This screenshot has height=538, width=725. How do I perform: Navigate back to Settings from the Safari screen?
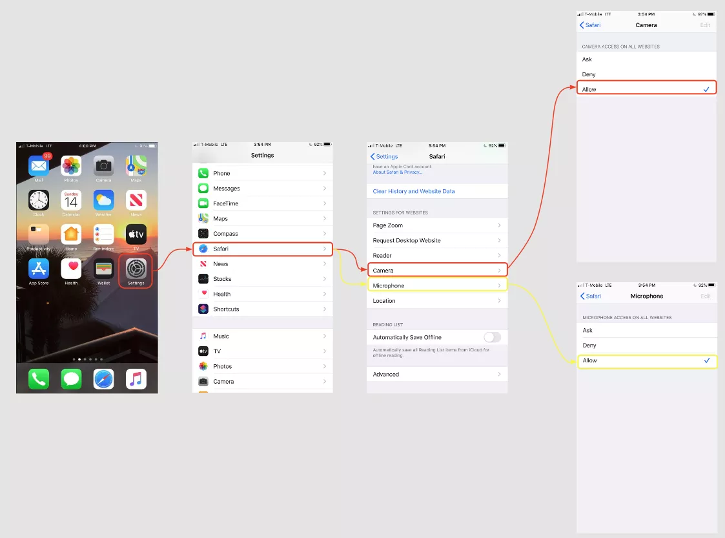coord(383,156)
